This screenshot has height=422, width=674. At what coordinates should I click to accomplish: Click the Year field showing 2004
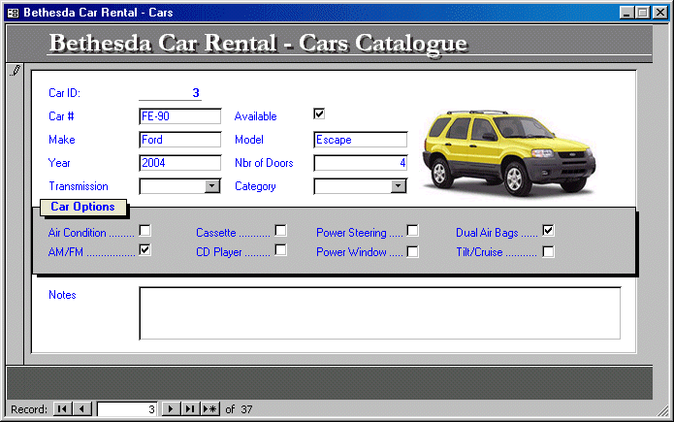click(x=180, y=163)
